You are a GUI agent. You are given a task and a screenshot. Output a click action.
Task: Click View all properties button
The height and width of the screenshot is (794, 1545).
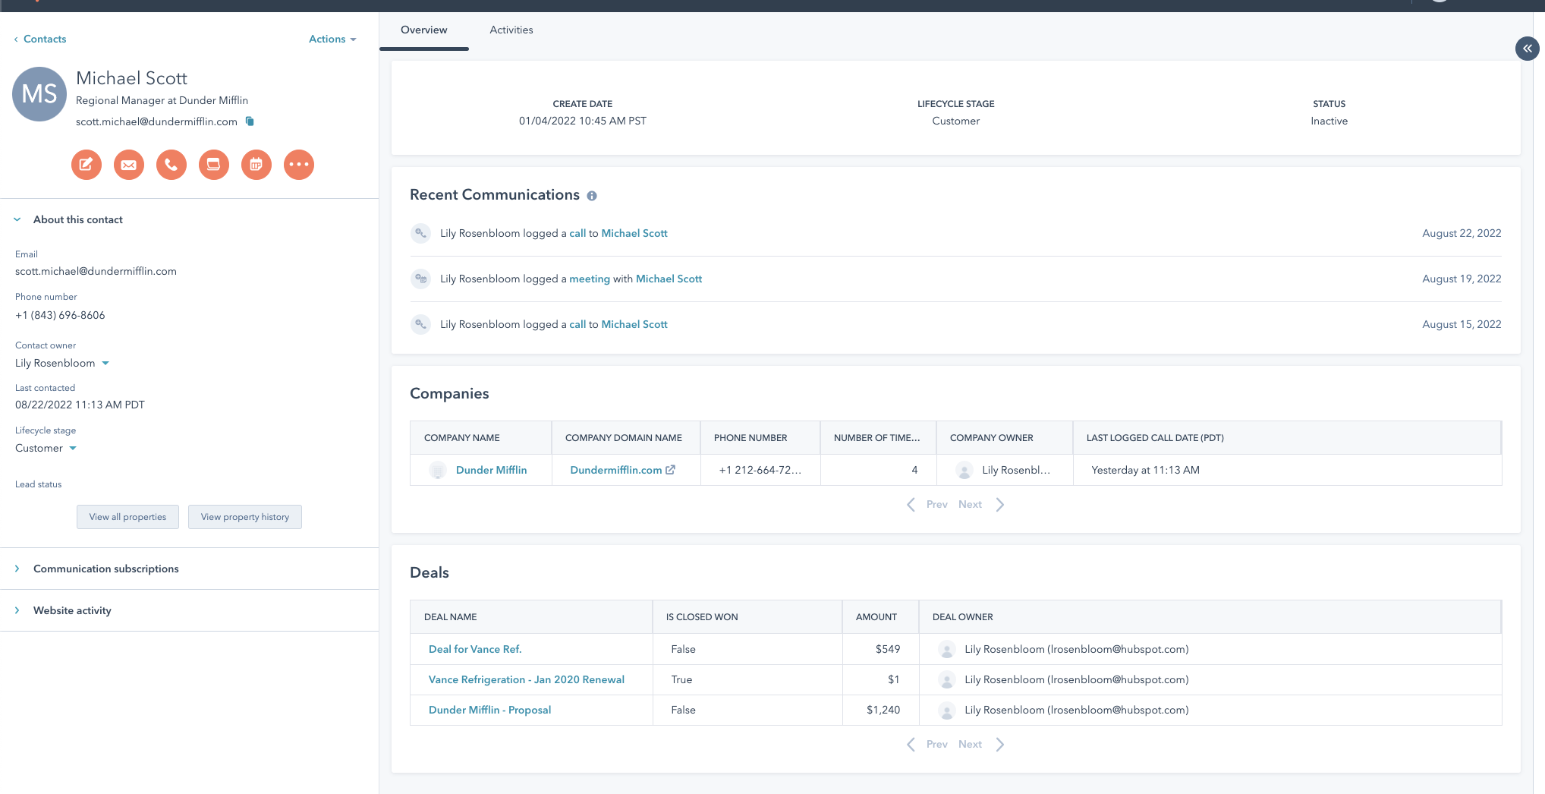click(x=127, y=517)
